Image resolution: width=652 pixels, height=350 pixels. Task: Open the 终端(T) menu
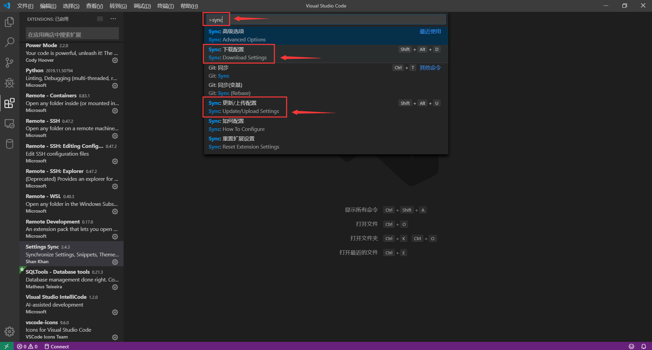pos(165,6)
